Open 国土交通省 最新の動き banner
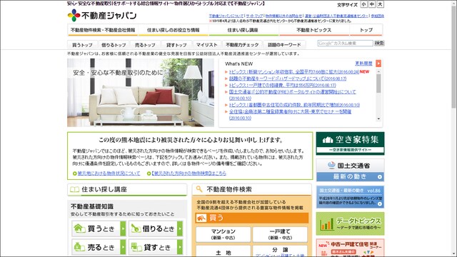Image resolution: width=457 pixels, height=257 pixels. 350,170
